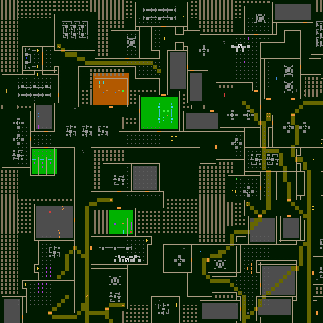The image size is (323, 323).
Task: Click the maze-pattern structure
Action: (x=75, y=30)
